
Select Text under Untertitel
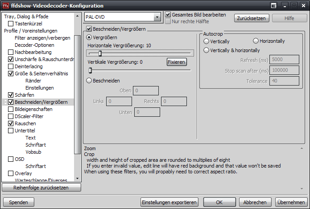click(30, 138)
